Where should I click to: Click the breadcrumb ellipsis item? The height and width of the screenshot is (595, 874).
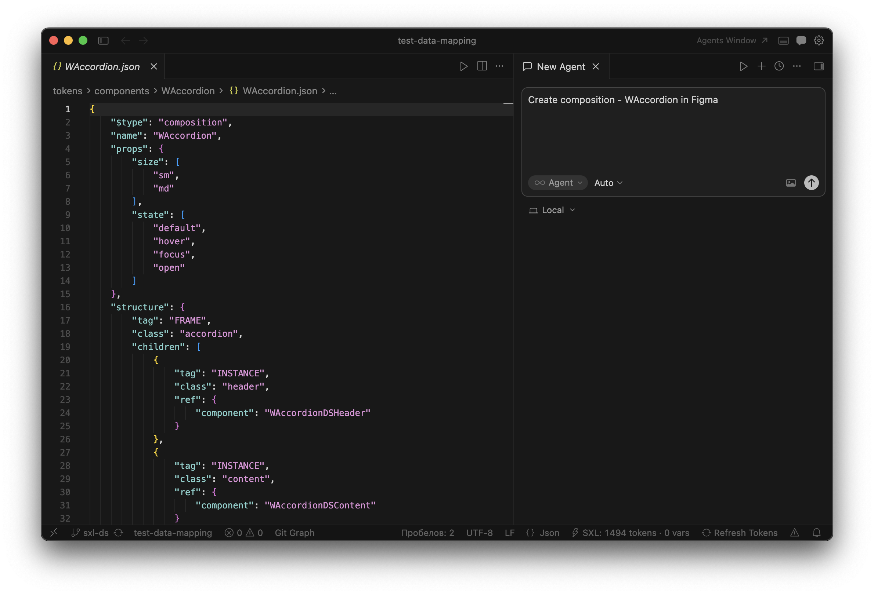(x=333, y=91)
